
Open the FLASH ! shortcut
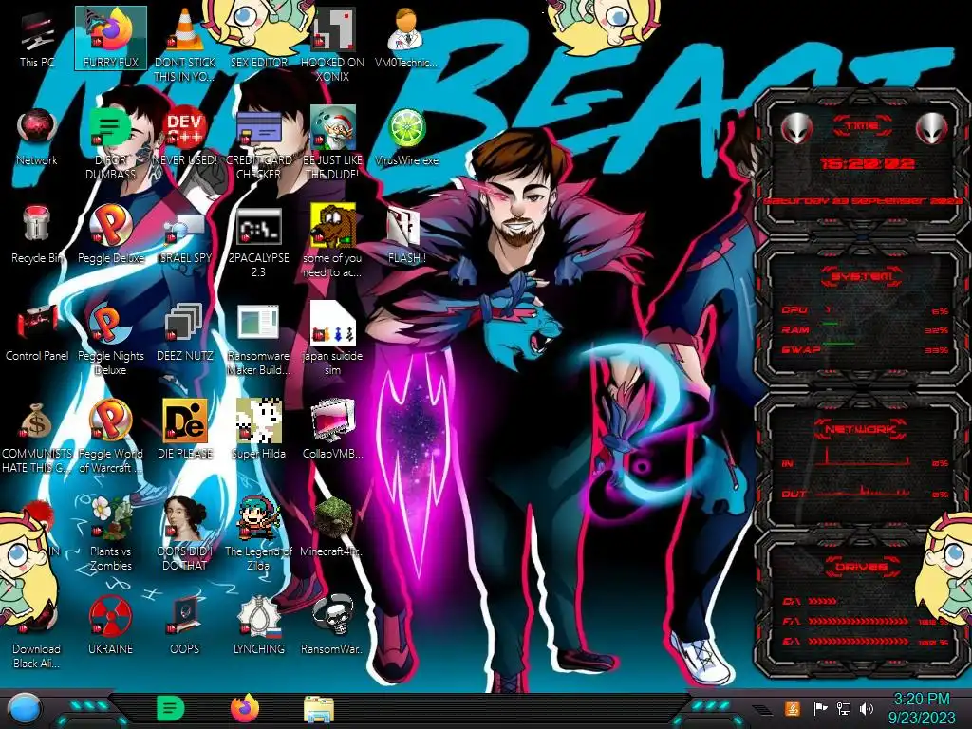(406, 234)
